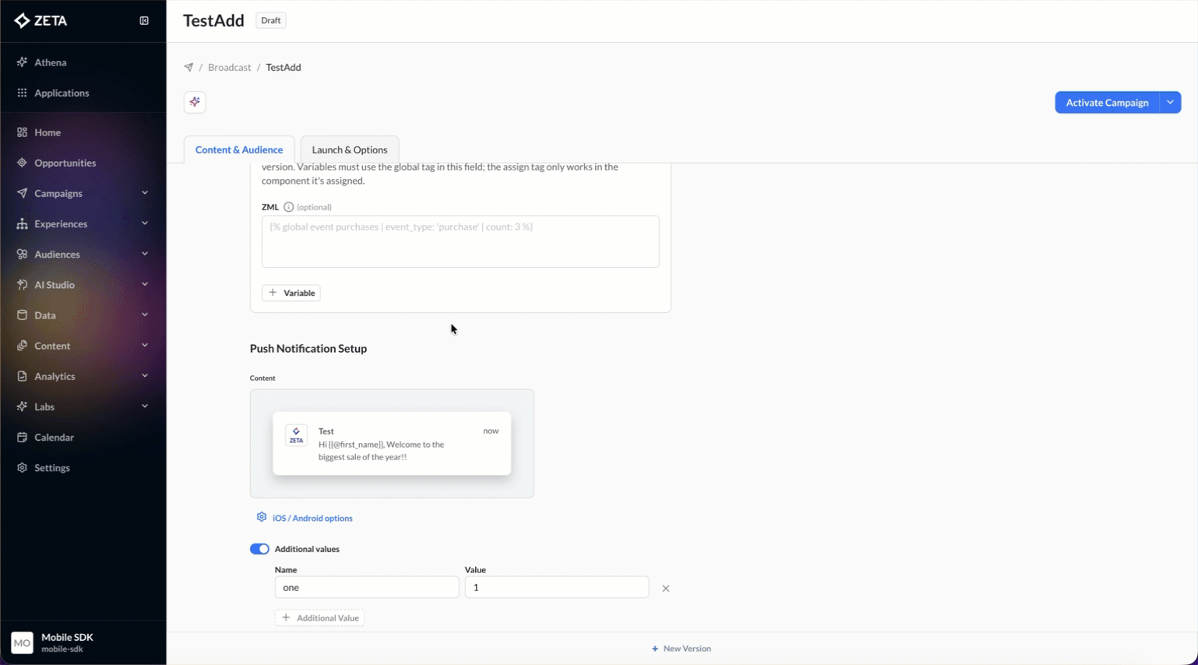Click Additional Value button
This screenshot has width=1198, height=665.
320,617
